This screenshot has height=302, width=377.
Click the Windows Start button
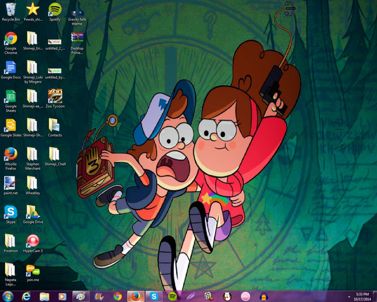pos(8,296)
